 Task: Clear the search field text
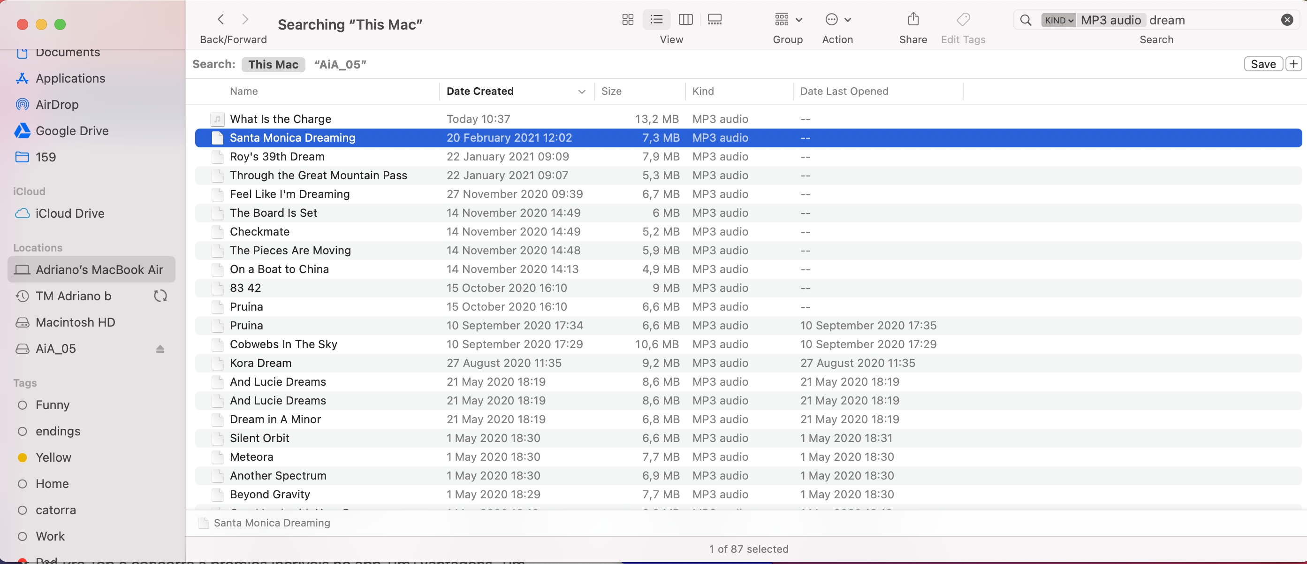click(x=1287, y=20)
